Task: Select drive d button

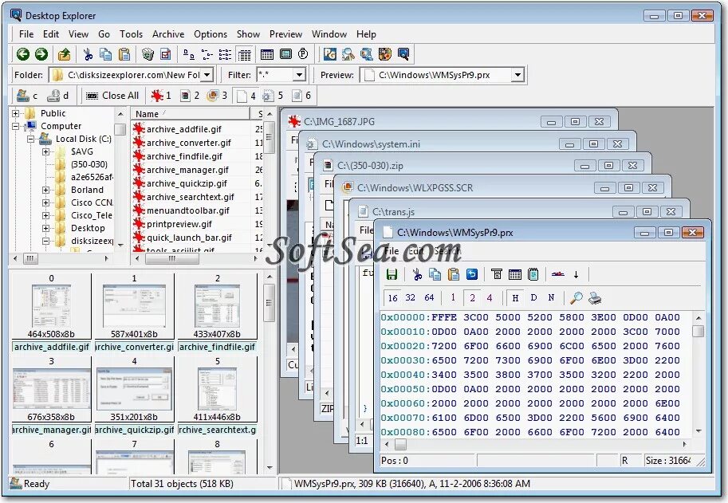Action: click(58, 96)
